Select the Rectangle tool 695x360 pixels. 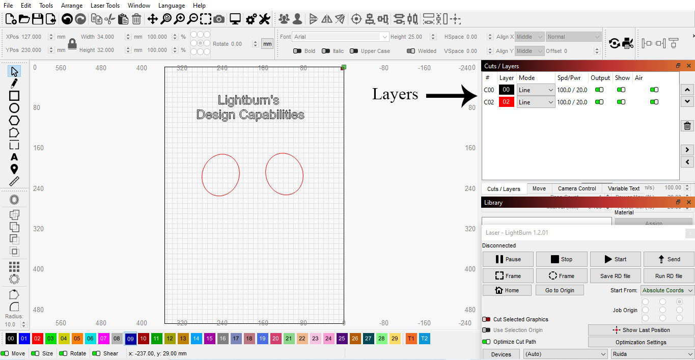(14, 95)
